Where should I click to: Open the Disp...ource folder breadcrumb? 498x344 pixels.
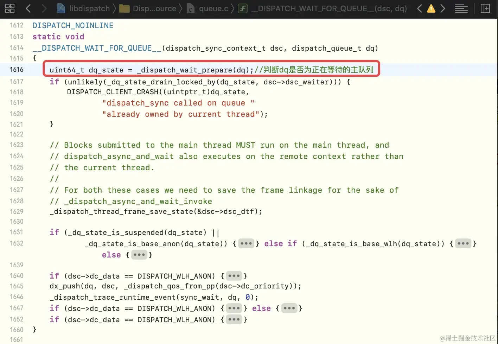point(148,8)
